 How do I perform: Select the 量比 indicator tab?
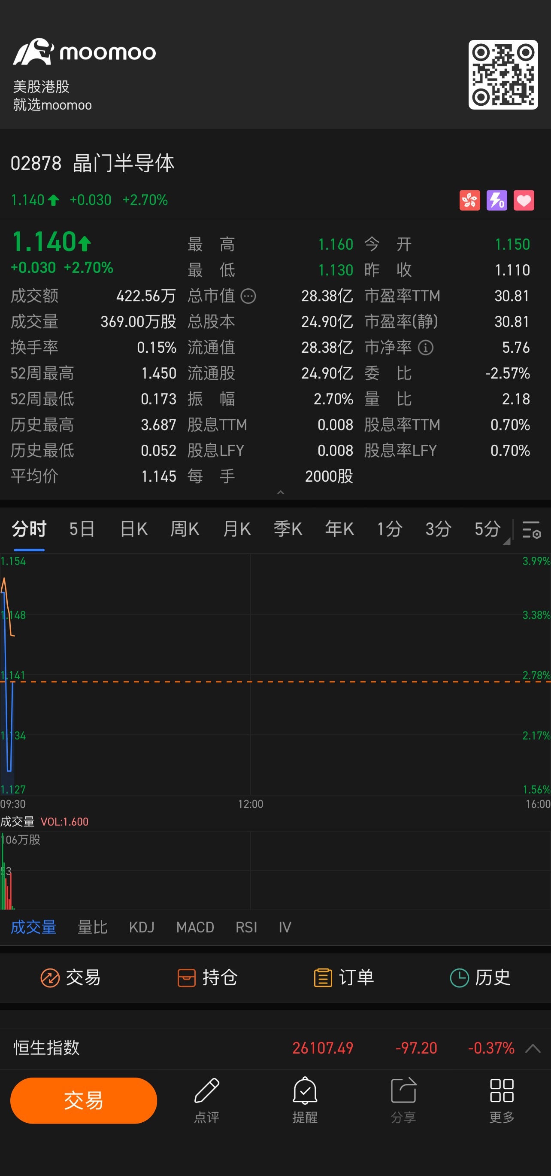click(x=93, y=927)
